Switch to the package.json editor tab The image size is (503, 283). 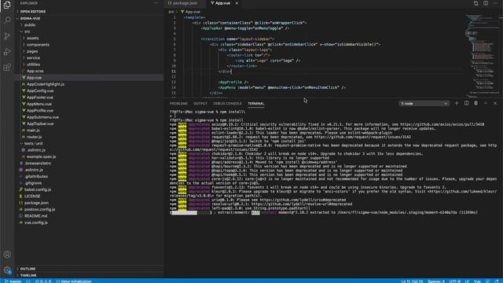click(185, 3)
